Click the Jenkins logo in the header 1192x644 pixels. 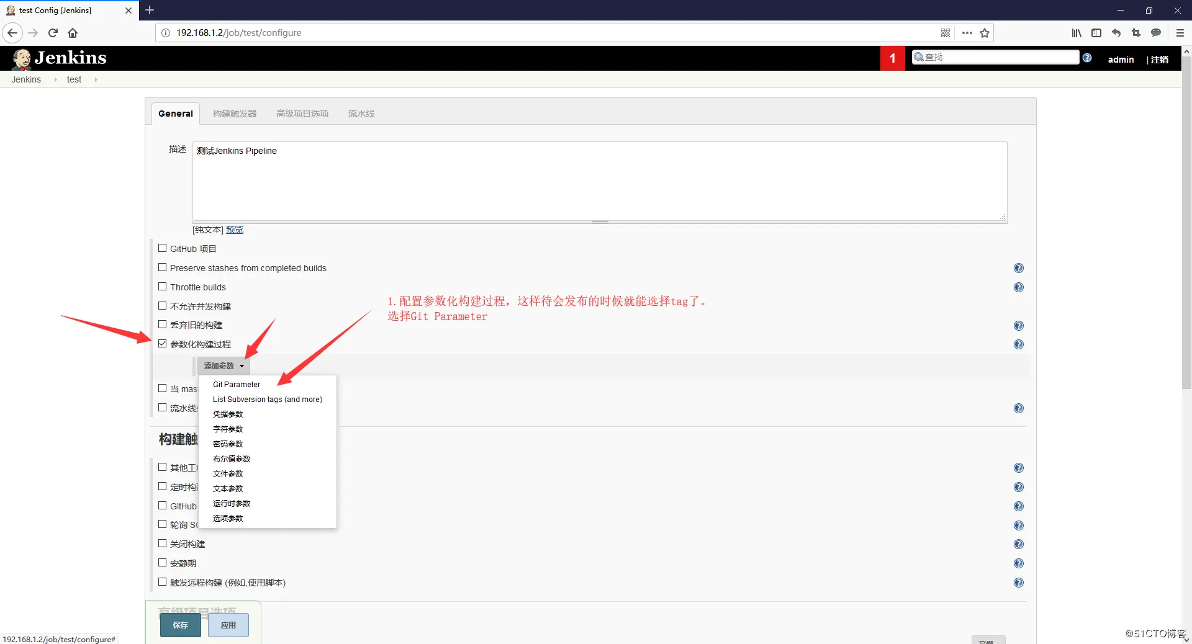60,58
